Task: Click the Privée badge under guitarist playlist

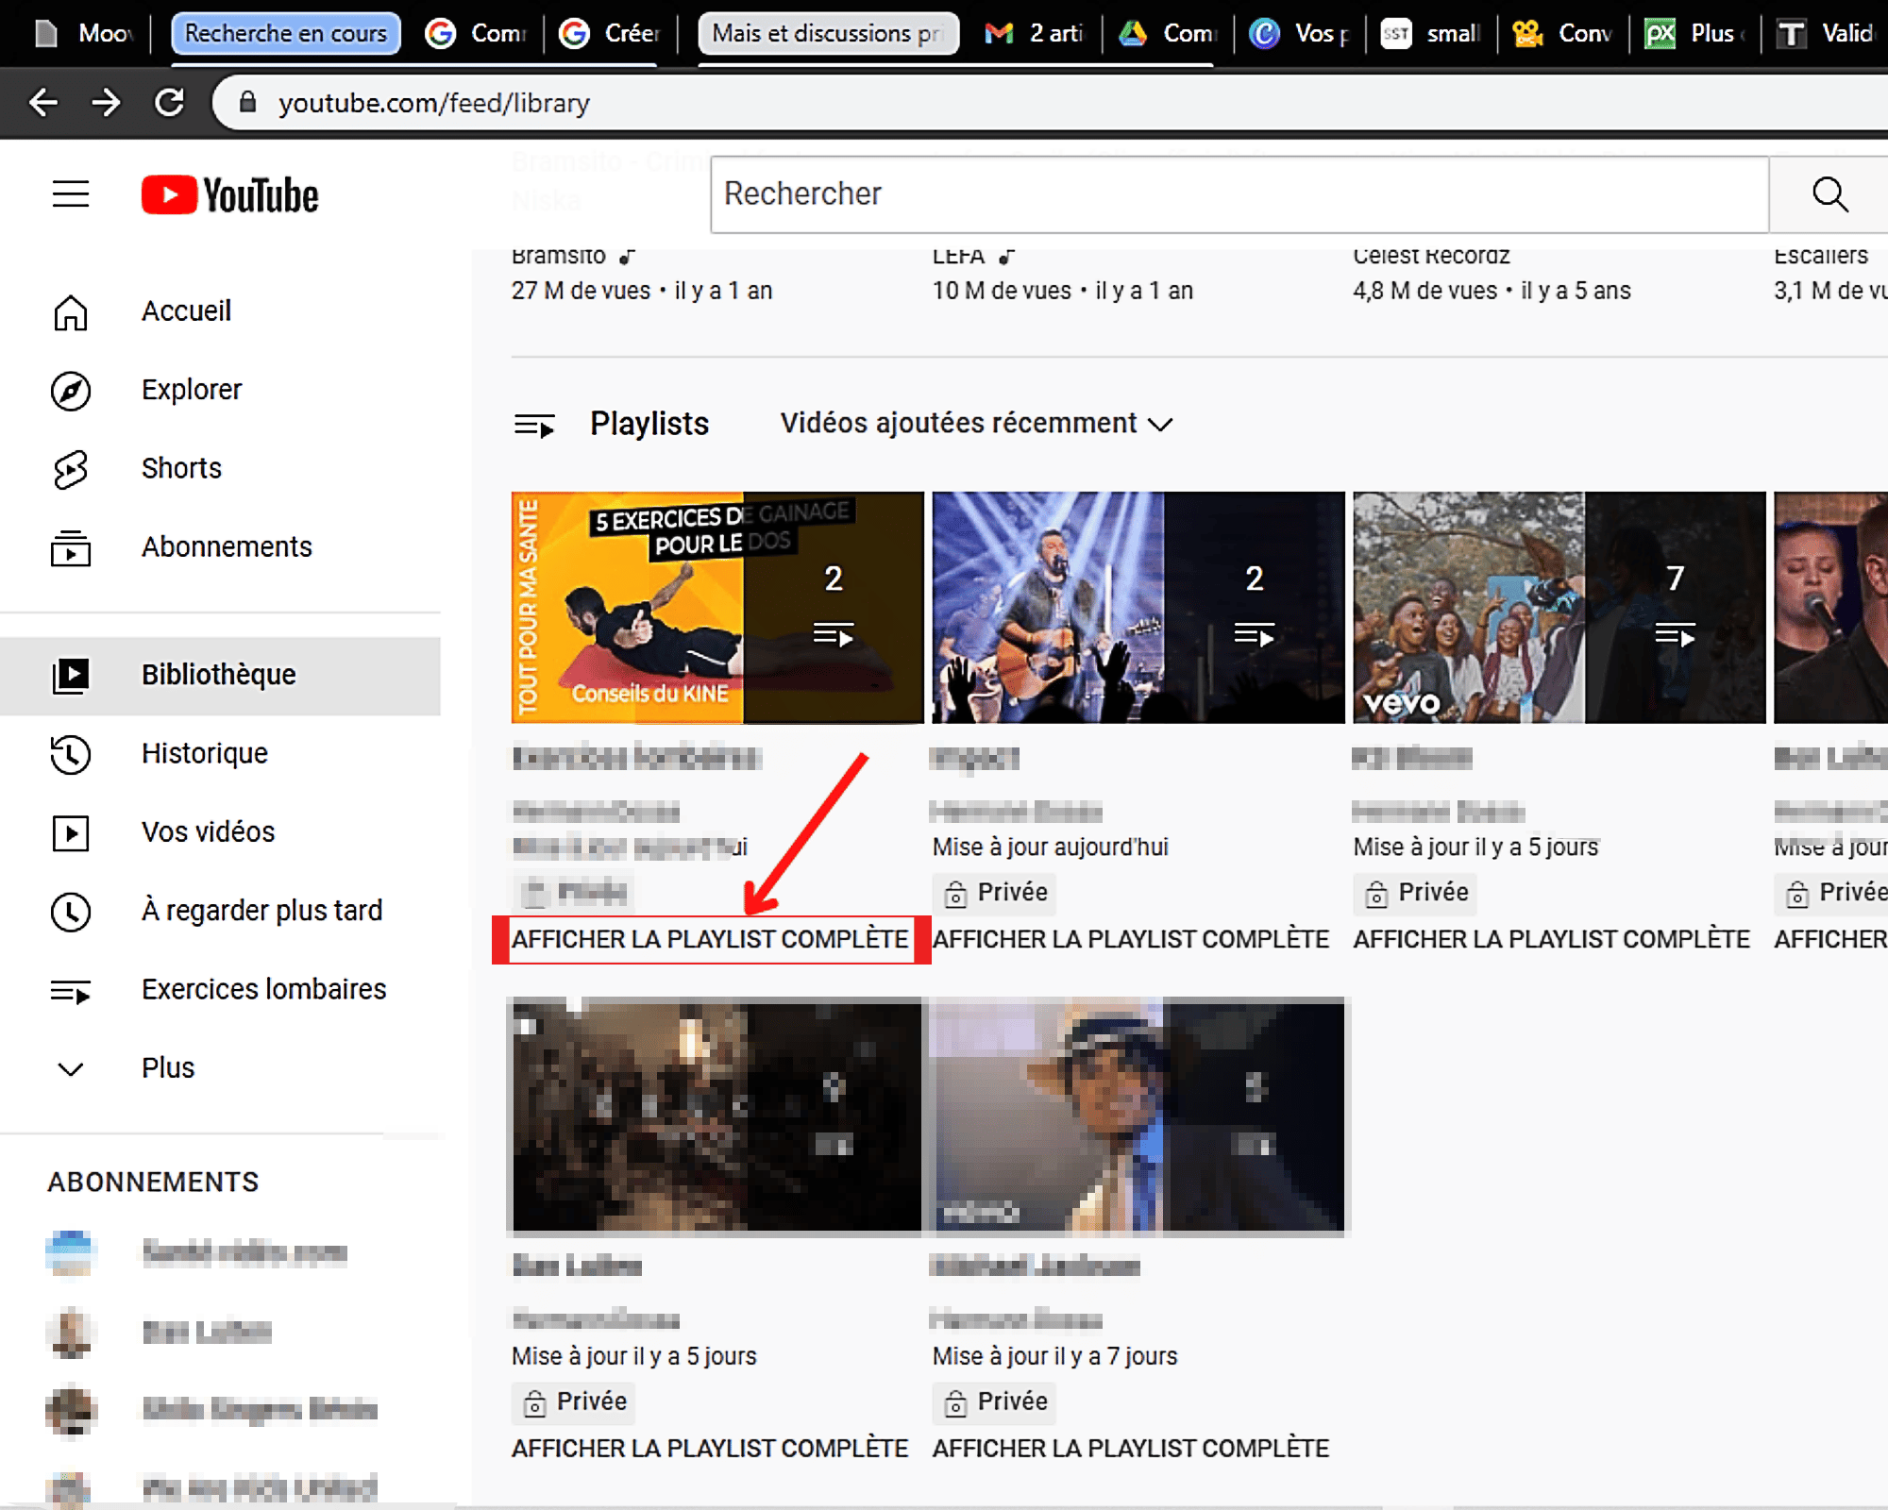Action: point(995,893)
